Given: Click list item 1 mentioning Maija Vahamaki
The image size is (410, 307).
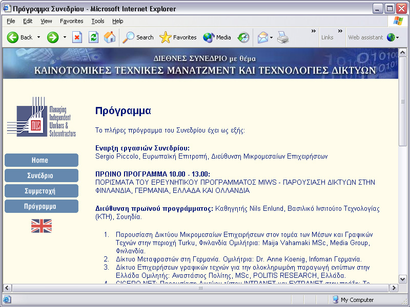Looking at the screenshot, I should point(244,243).
